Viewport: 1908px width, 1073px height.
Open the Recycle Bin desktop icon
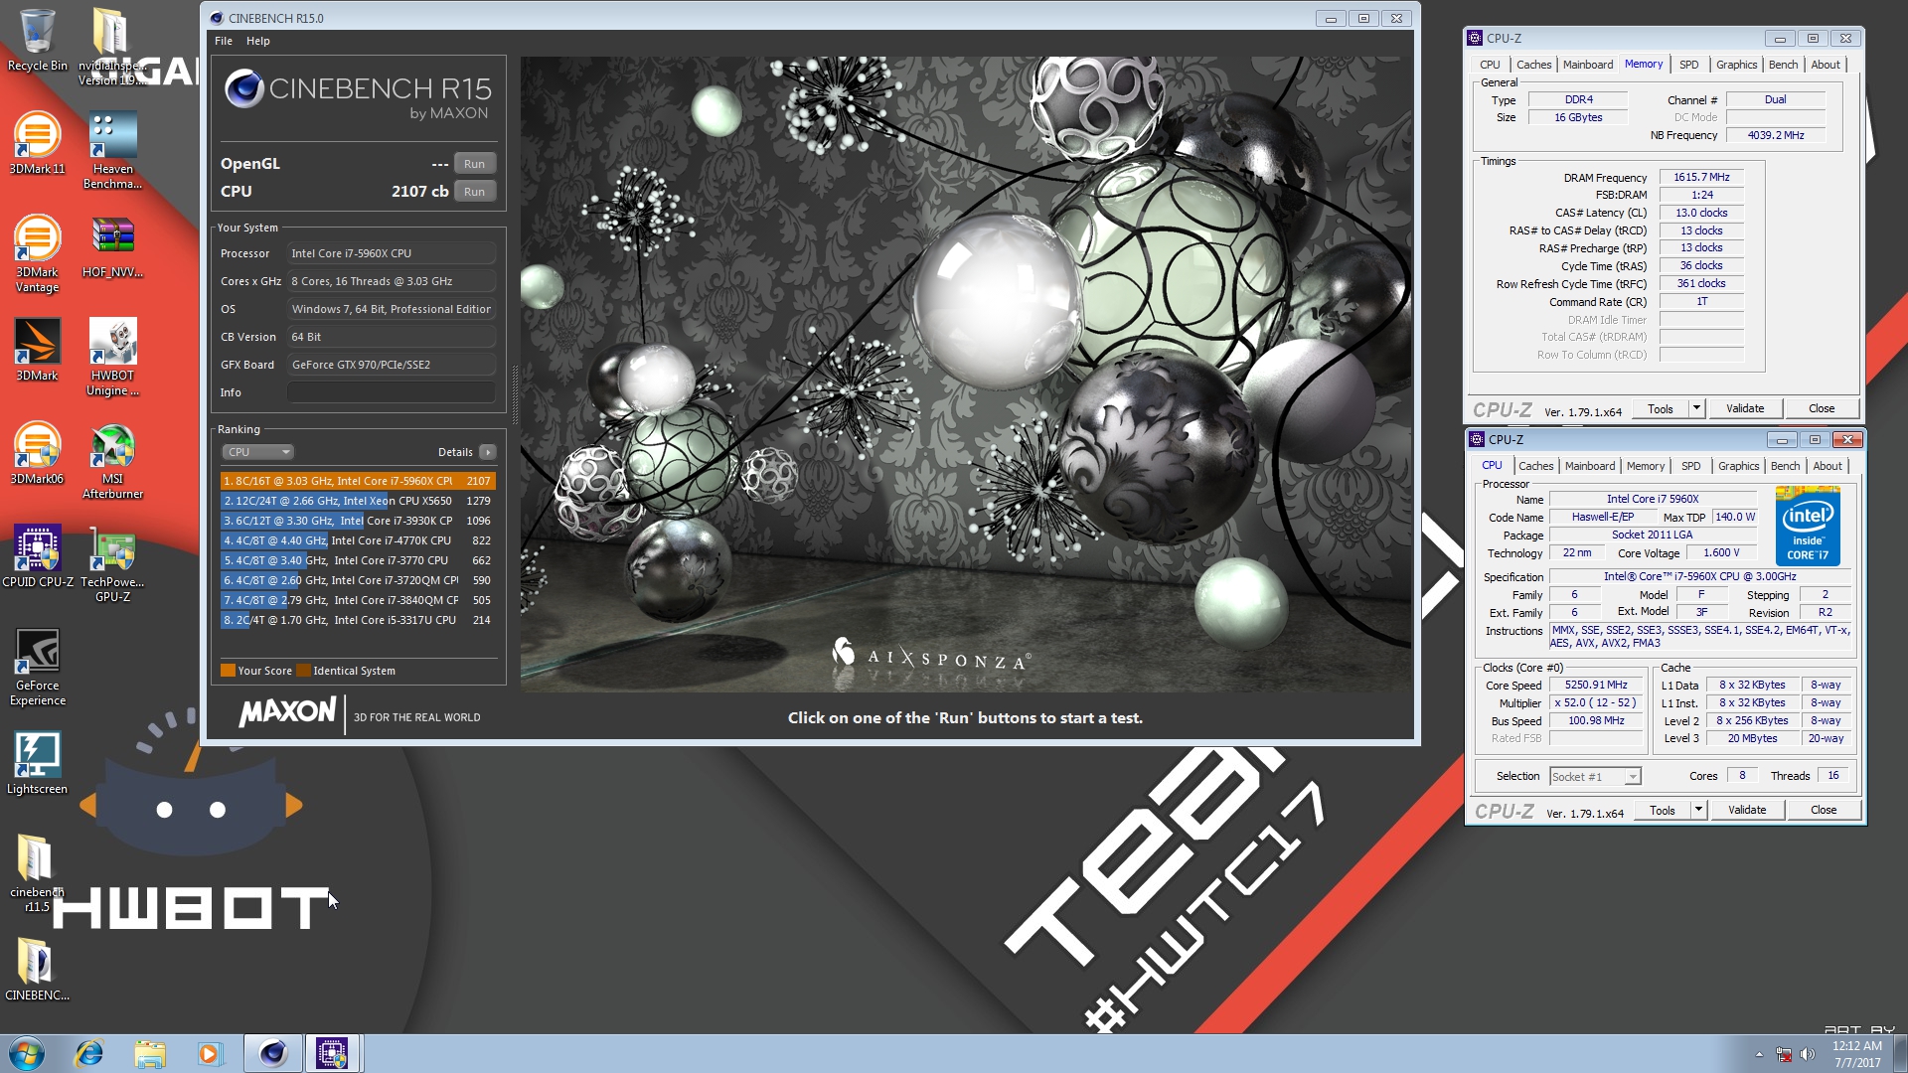coord(37,40)
